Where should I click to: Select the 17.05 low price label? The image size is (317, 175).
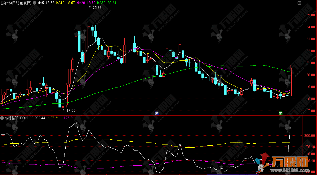pos(70,110)
